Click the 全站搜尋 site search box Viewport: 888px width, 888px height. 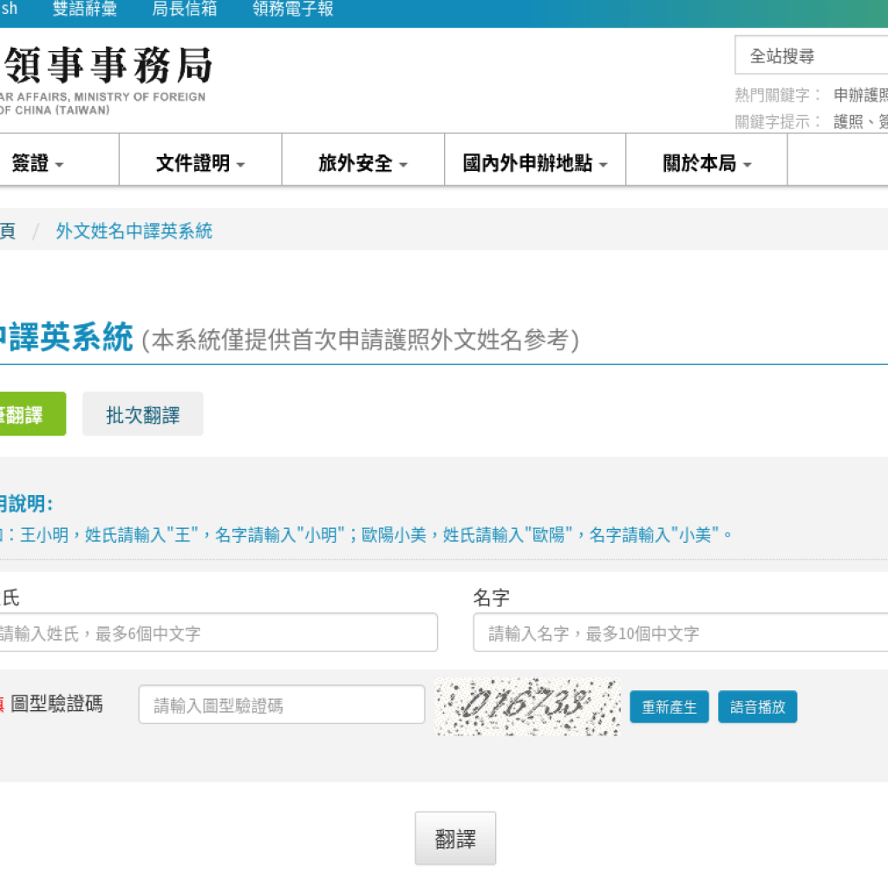[815, 55]
